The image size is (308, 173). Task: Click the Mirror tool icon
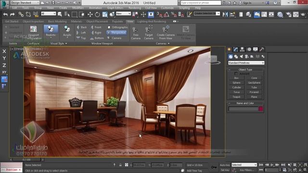point(225,14)
